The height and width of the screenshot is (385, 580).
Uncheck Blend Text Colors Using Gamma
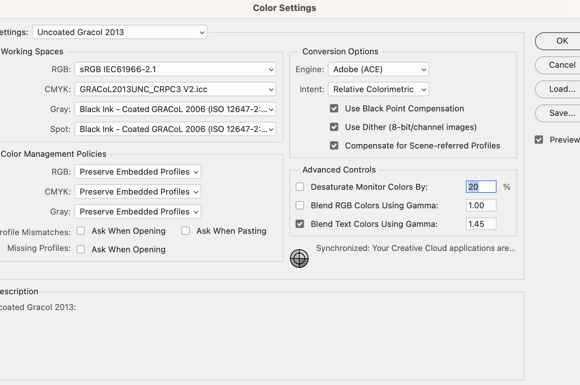click(x=300, y=224)
